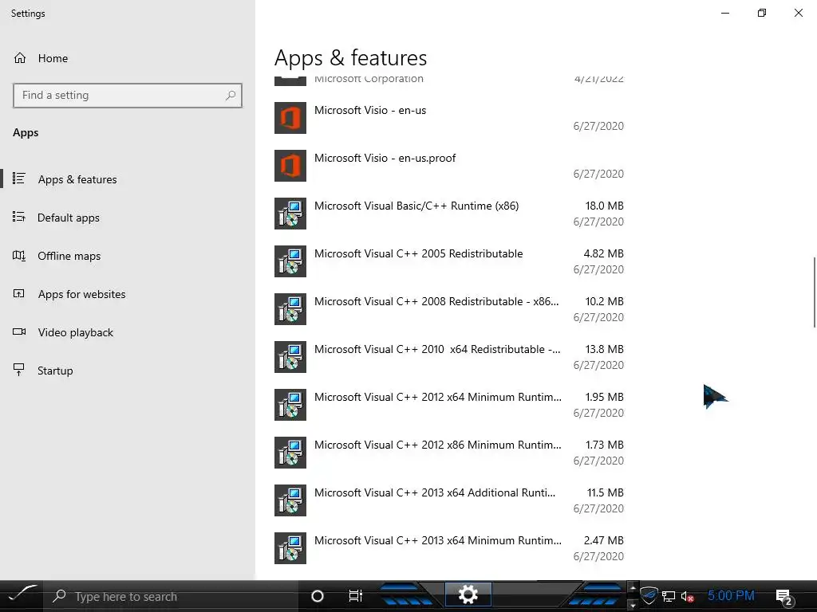Click the 11.5 MB size value
Image resolution: width=817 pixels, height=612 pixels.
tap(606, 492)
